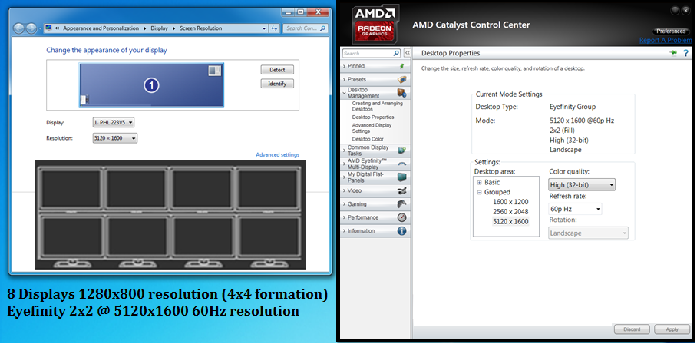Click the Preferences button

[x=671, y=31]
